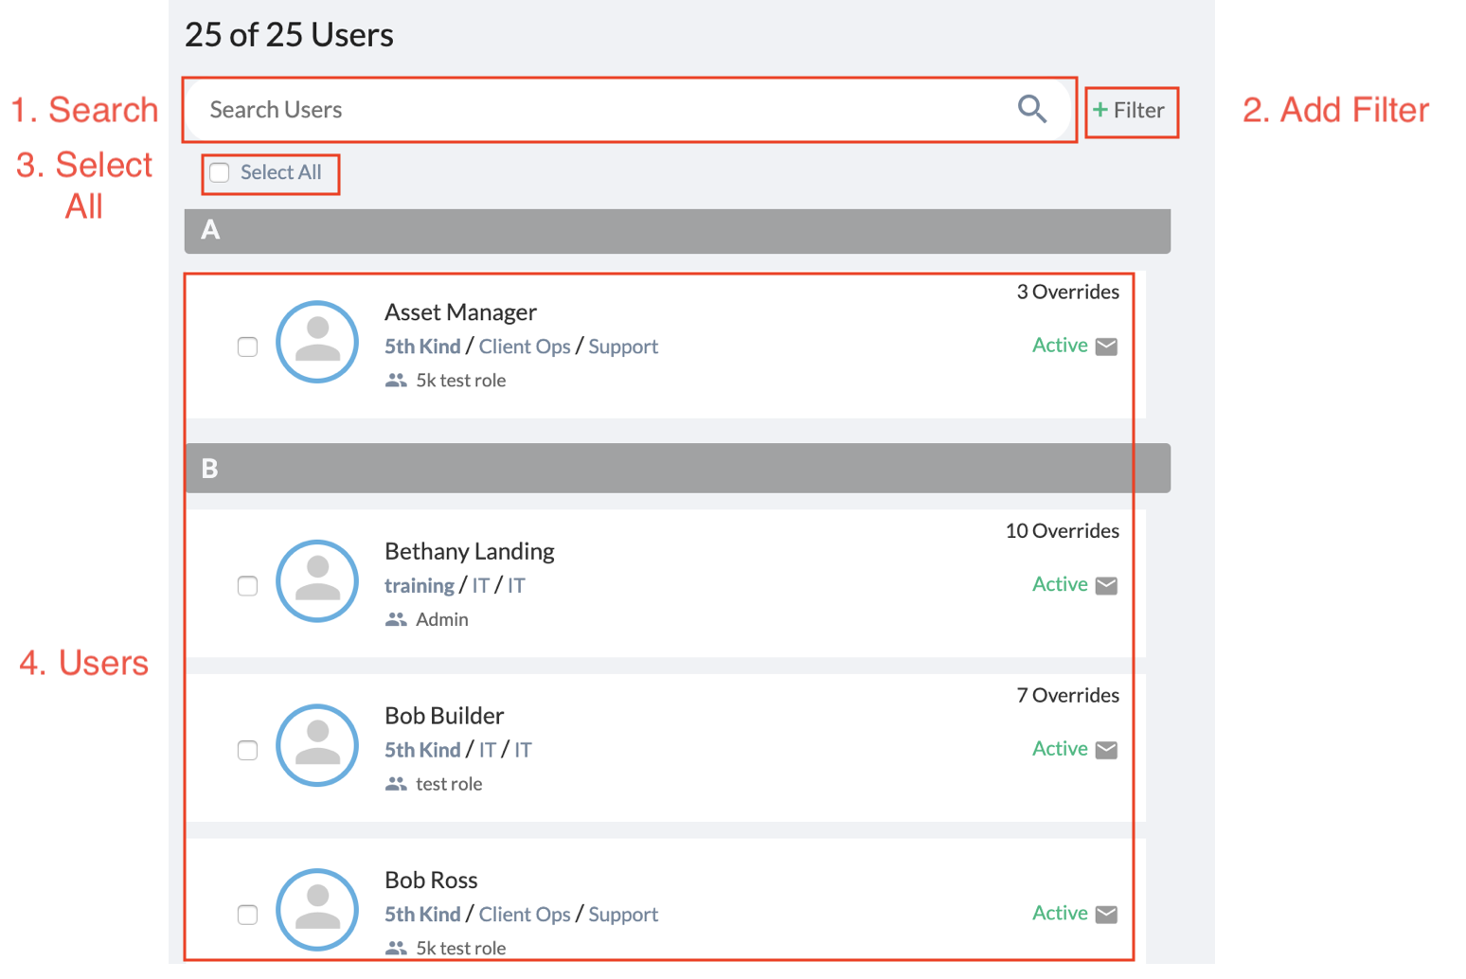Tick the Select All checkbox
Viewport: 1466px width, 979px height.
pos(220,172)
